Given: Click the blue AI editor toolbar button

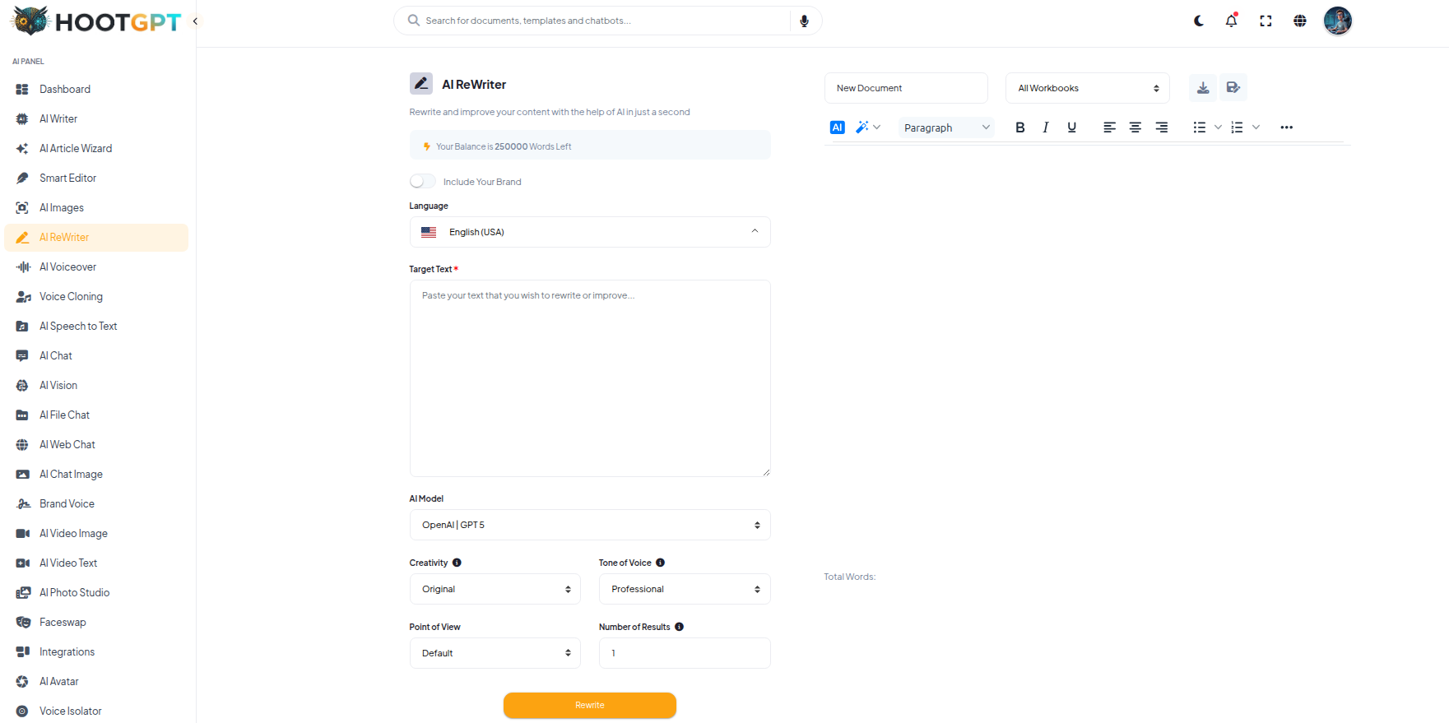Looking at the screenshot, I should (x=838, y=127).
